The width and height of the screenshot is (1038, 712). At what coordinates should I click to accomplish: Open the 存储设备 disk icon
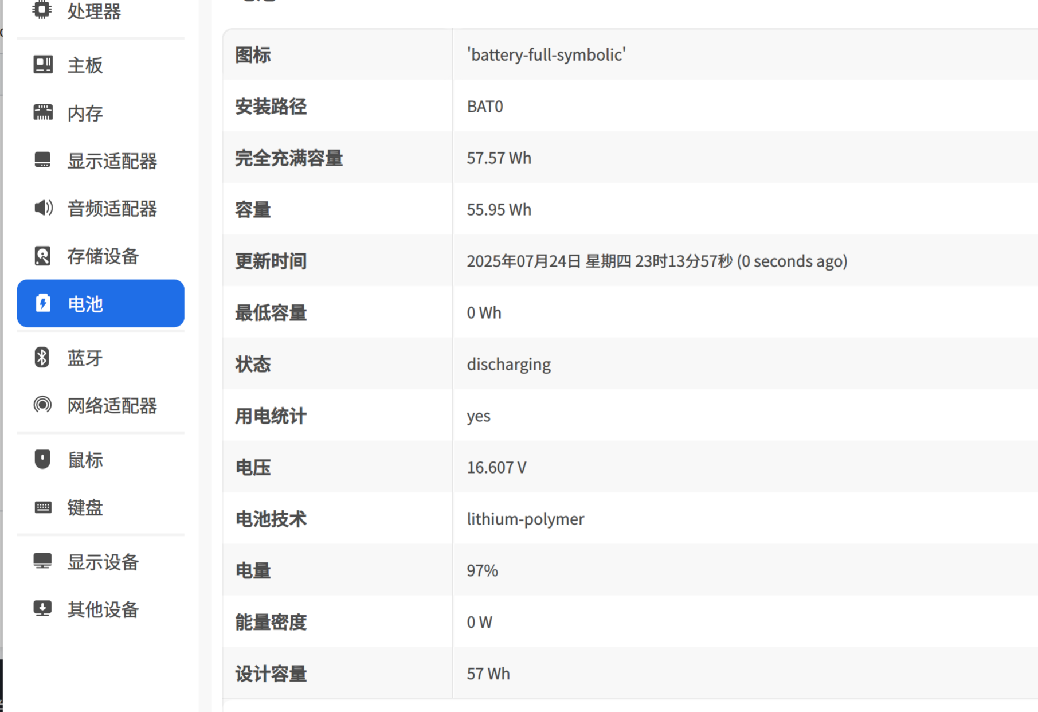42,256
